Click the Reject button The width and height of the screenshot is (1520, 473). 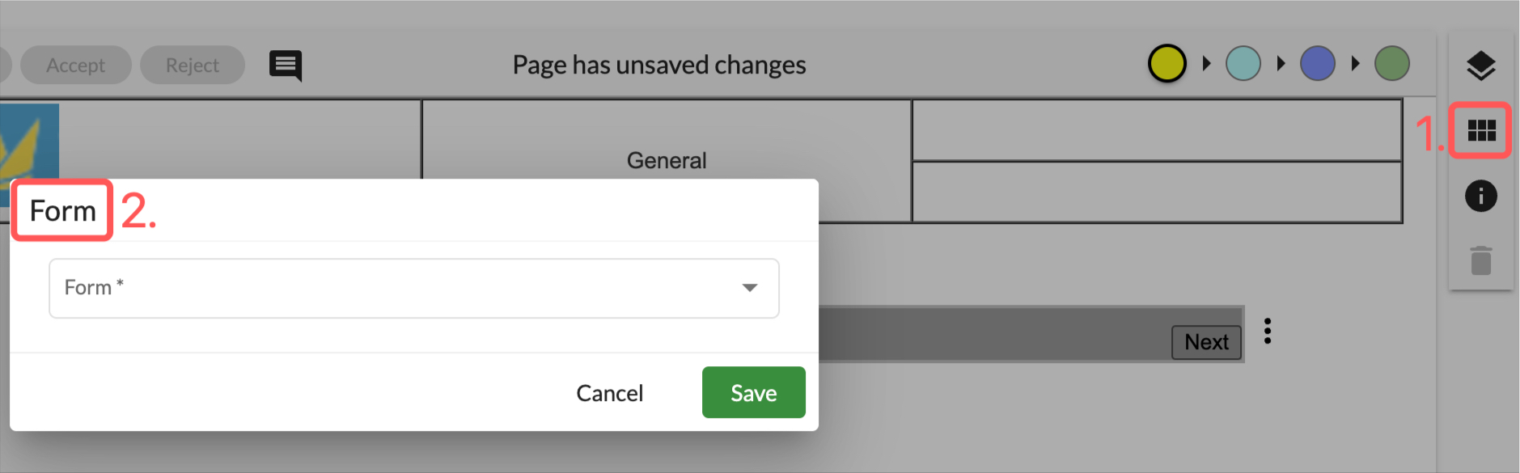tap(192, 65)
